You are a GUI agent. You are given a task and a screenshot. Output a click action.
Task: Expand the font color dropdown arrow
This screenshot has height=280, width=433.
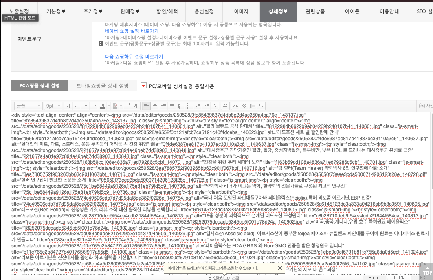click(x=108, y=106)
